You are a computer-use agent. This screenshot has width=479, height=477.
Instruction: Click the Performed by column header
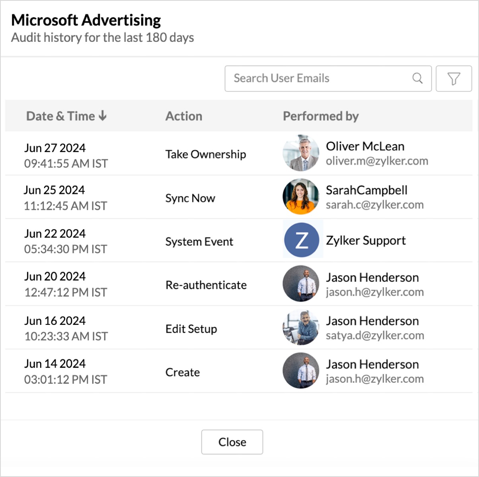tap(321, 116)
